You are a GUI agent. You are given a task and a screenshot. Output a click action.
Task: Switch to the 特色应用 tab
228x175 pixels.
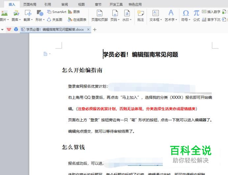point(135,5)
